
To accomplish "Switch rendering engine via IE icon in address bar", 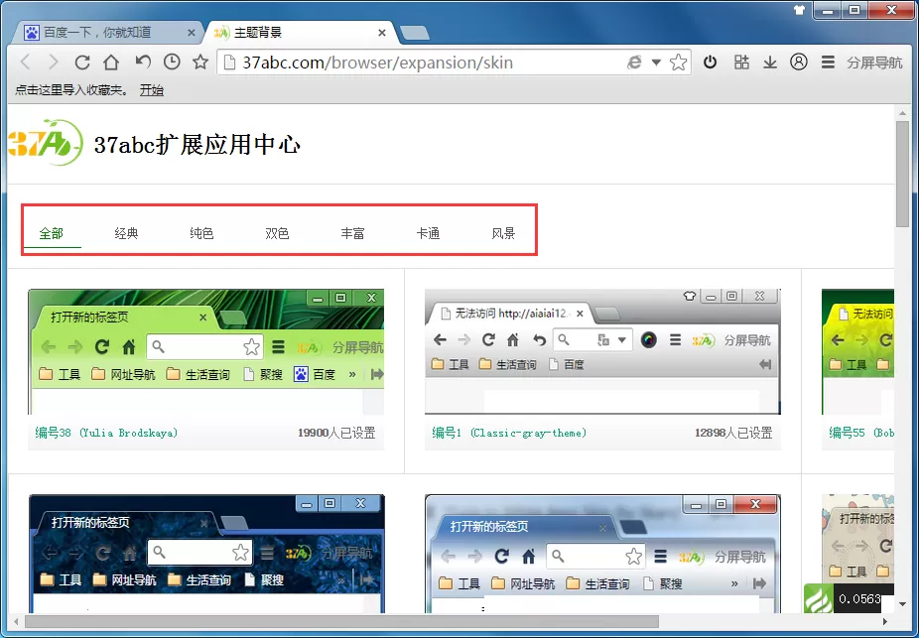I will point(634,63).
